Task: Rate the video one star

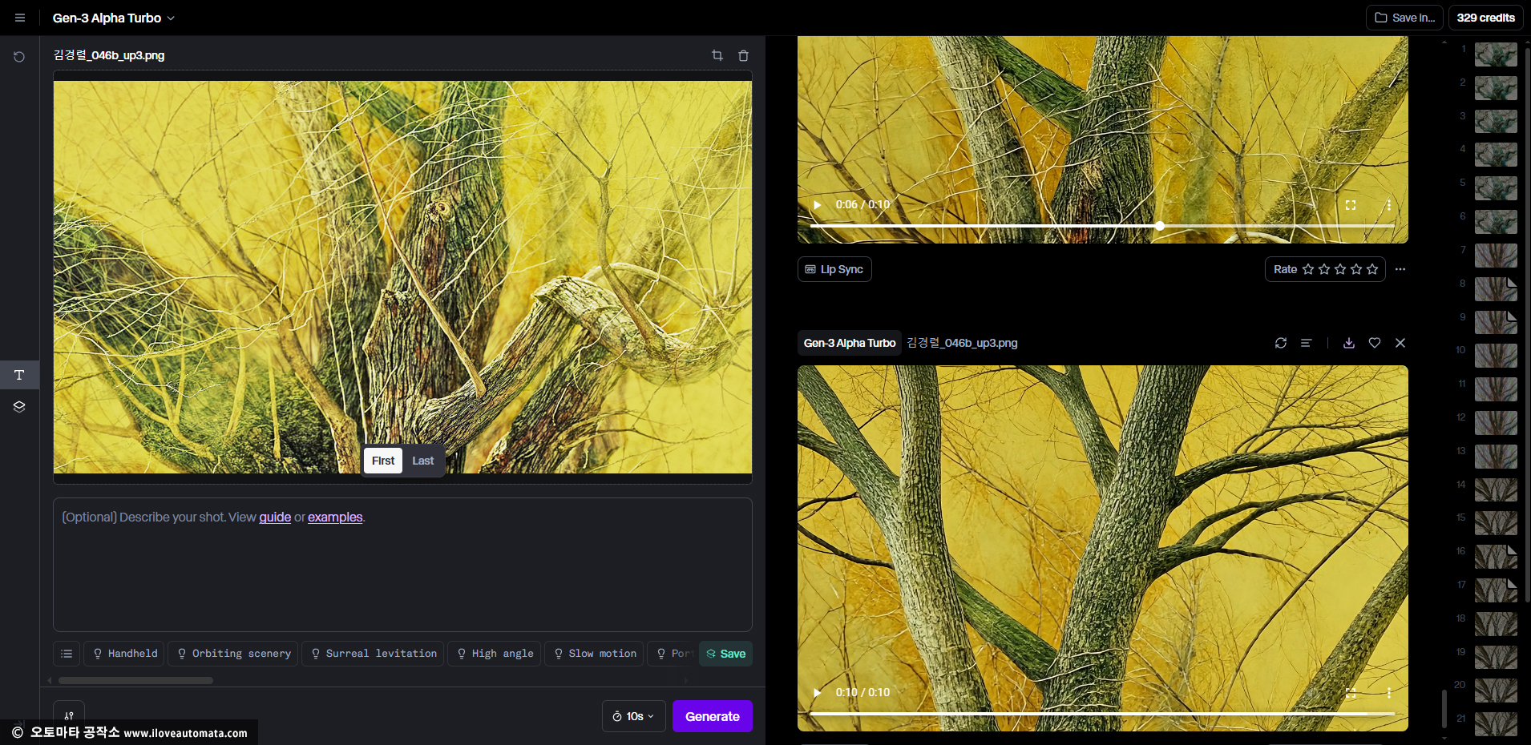Action: point(1308,269)
